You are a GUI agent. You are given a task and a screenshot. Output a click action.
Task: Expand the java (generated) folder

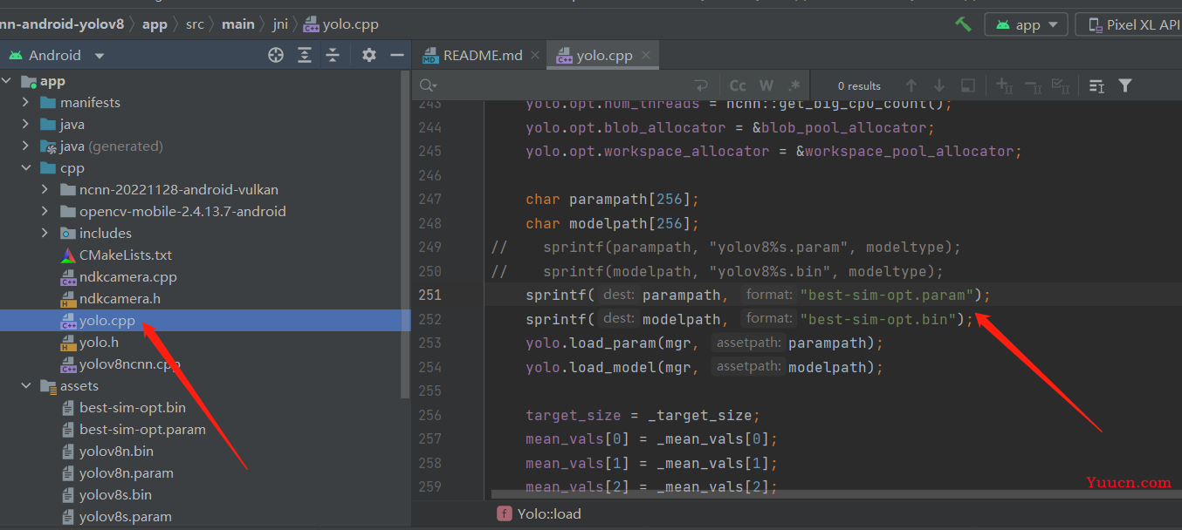coord(26,146)
